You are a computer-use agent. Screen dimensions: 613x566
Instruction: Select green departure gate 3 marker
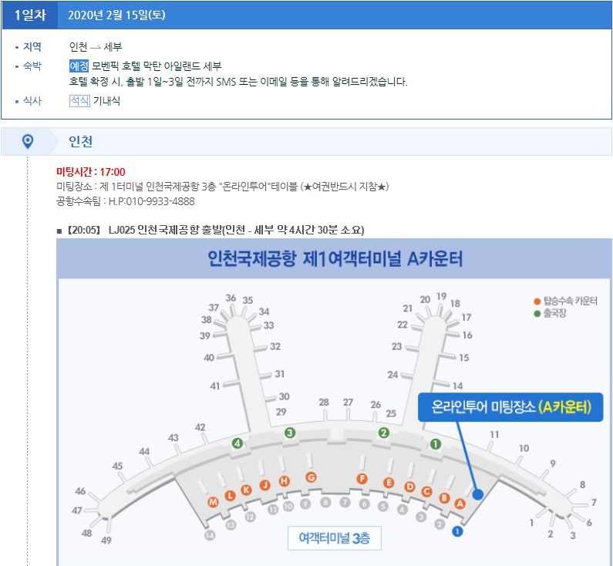click(290, 433)
